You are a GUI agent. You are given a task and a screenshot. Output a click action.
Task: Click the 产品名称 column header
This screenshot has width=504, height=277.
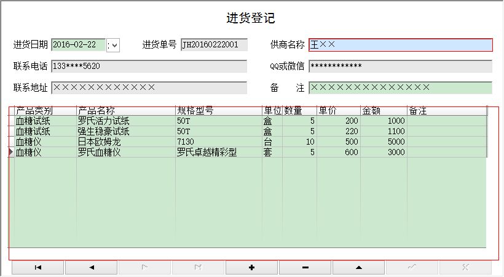click(x=126, y=111)
